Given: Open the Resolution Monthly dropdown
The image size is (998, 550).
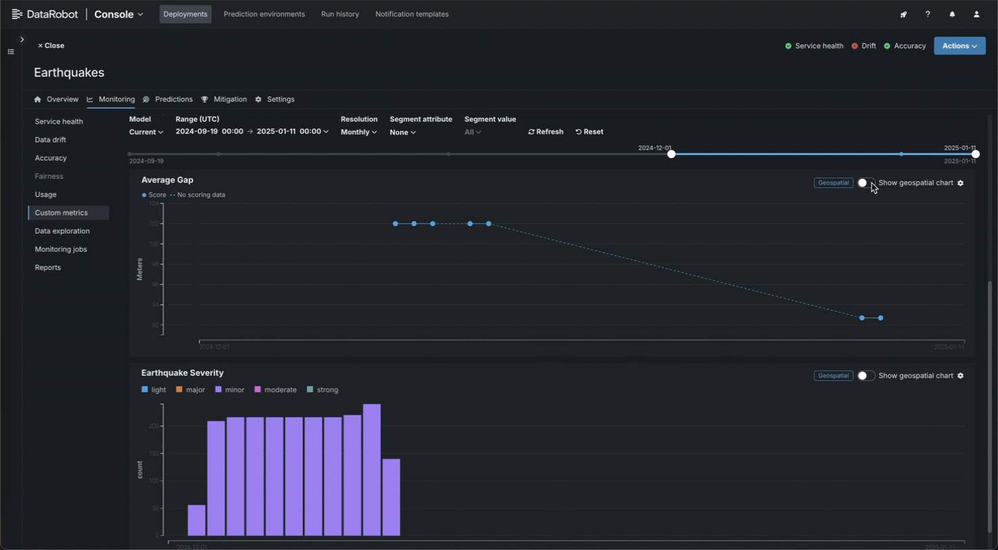Looking at the screenshot, I should [358, 132].
